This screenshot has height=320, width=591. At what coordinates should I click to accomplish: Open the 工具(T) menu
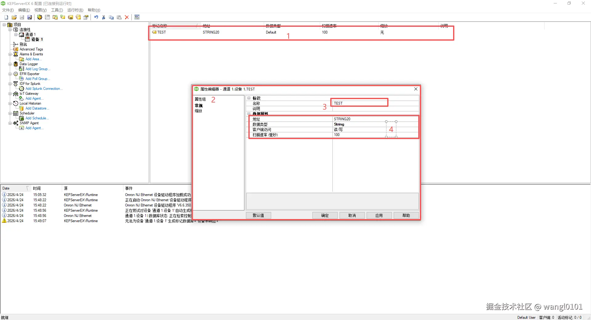click(x=57, y=10)
